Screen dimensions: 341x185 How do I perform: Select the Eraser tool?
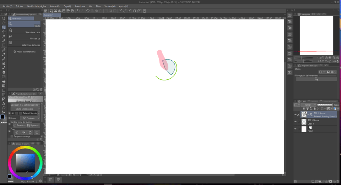(x=4, y=72)
